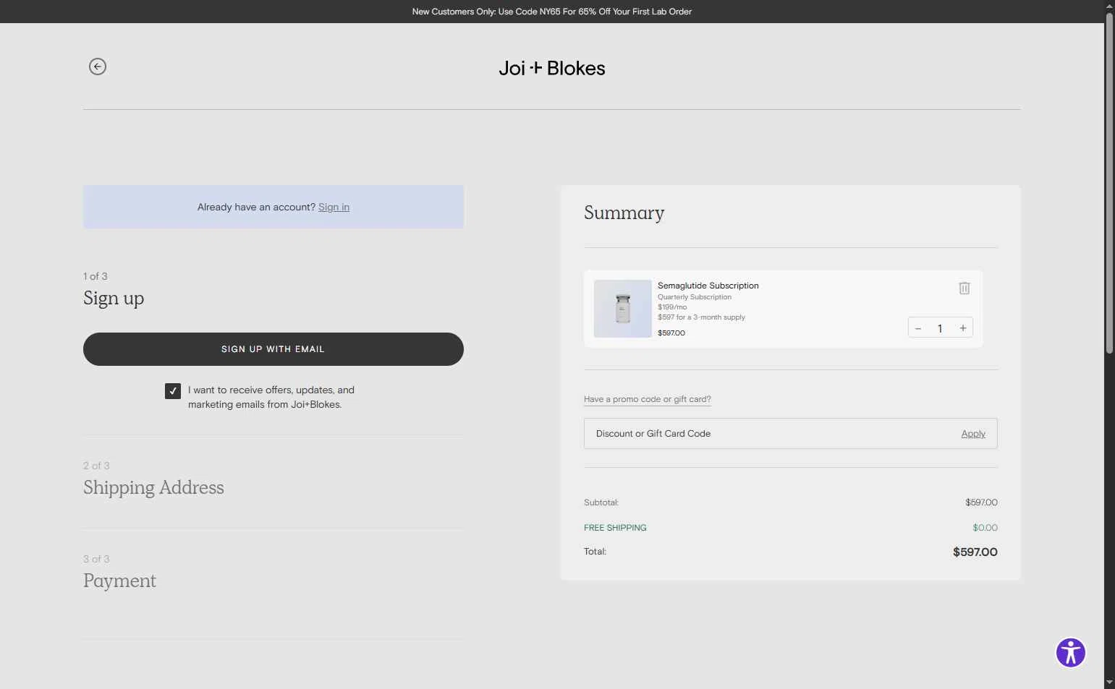The image size is (1115, 689).
Task: Click the back arrow icon
Action: point(98,67)
